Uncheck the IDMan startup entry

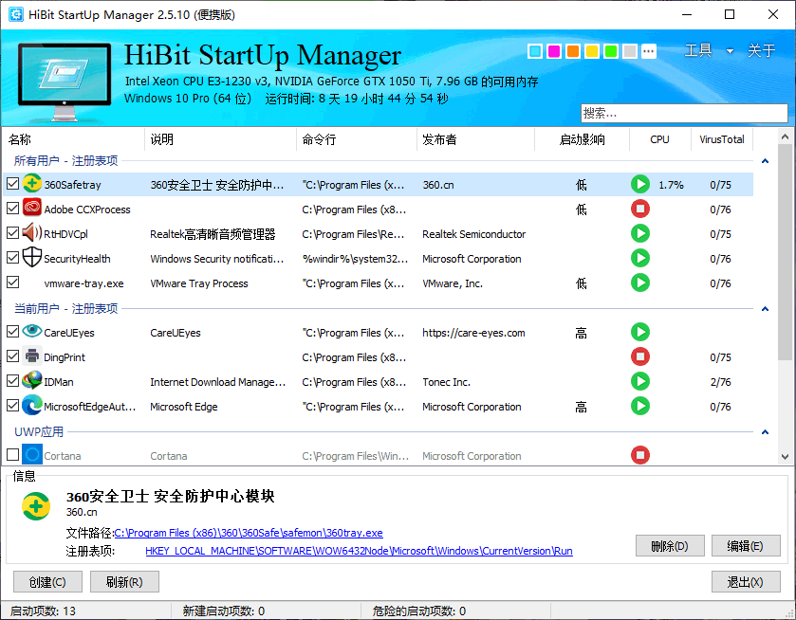[12, 380]
